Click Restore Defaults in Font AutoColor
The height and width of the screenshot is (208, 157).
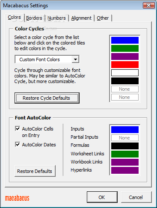tap(35, 171)
